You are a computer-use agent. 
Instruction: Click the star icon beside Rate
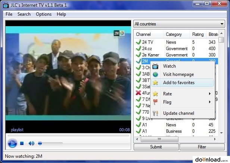[x=155, y=94]
